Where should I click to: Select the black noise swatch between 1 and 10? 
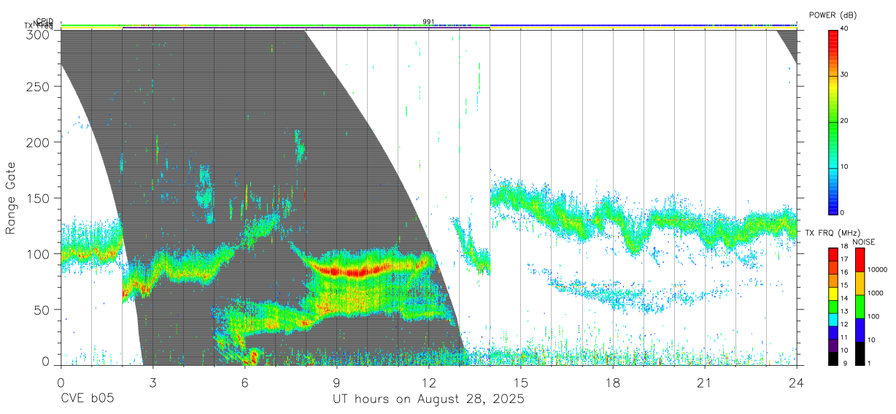pyautogui.click(x=860, y=353)
